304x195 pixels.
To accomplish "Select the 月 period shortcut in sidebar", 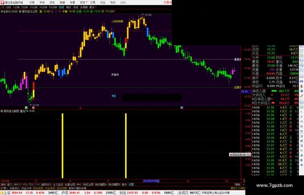I will click(302, 146).
